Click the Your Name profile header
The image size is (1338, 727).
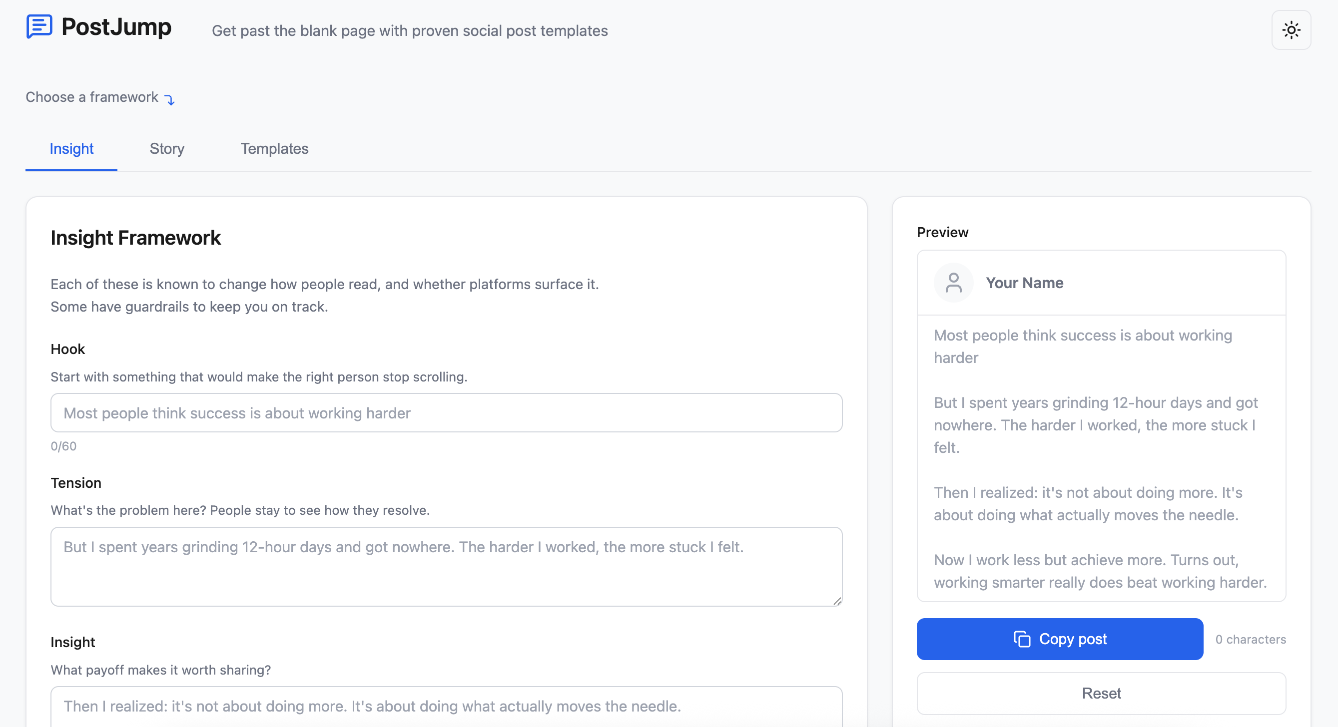(x=1024, y=283)
